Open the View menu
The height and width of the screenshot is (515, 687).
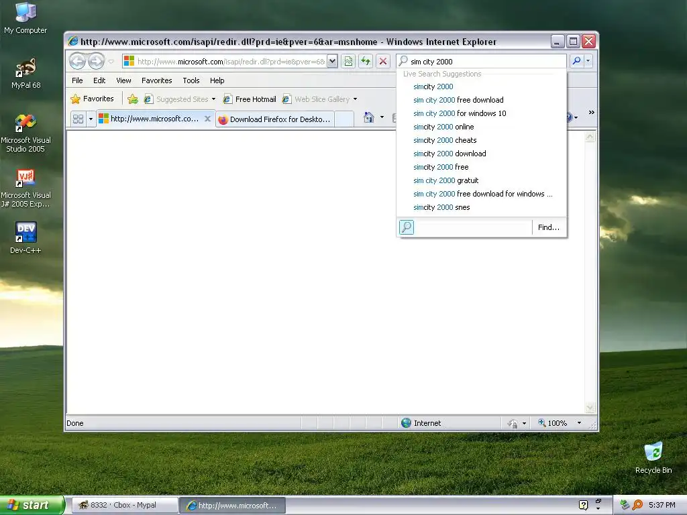click(123, 80)
